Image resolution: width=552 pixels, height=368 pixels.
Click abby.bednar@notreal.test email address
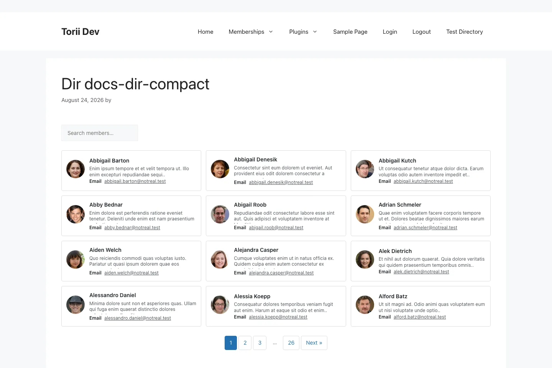[x=132, y=228]
